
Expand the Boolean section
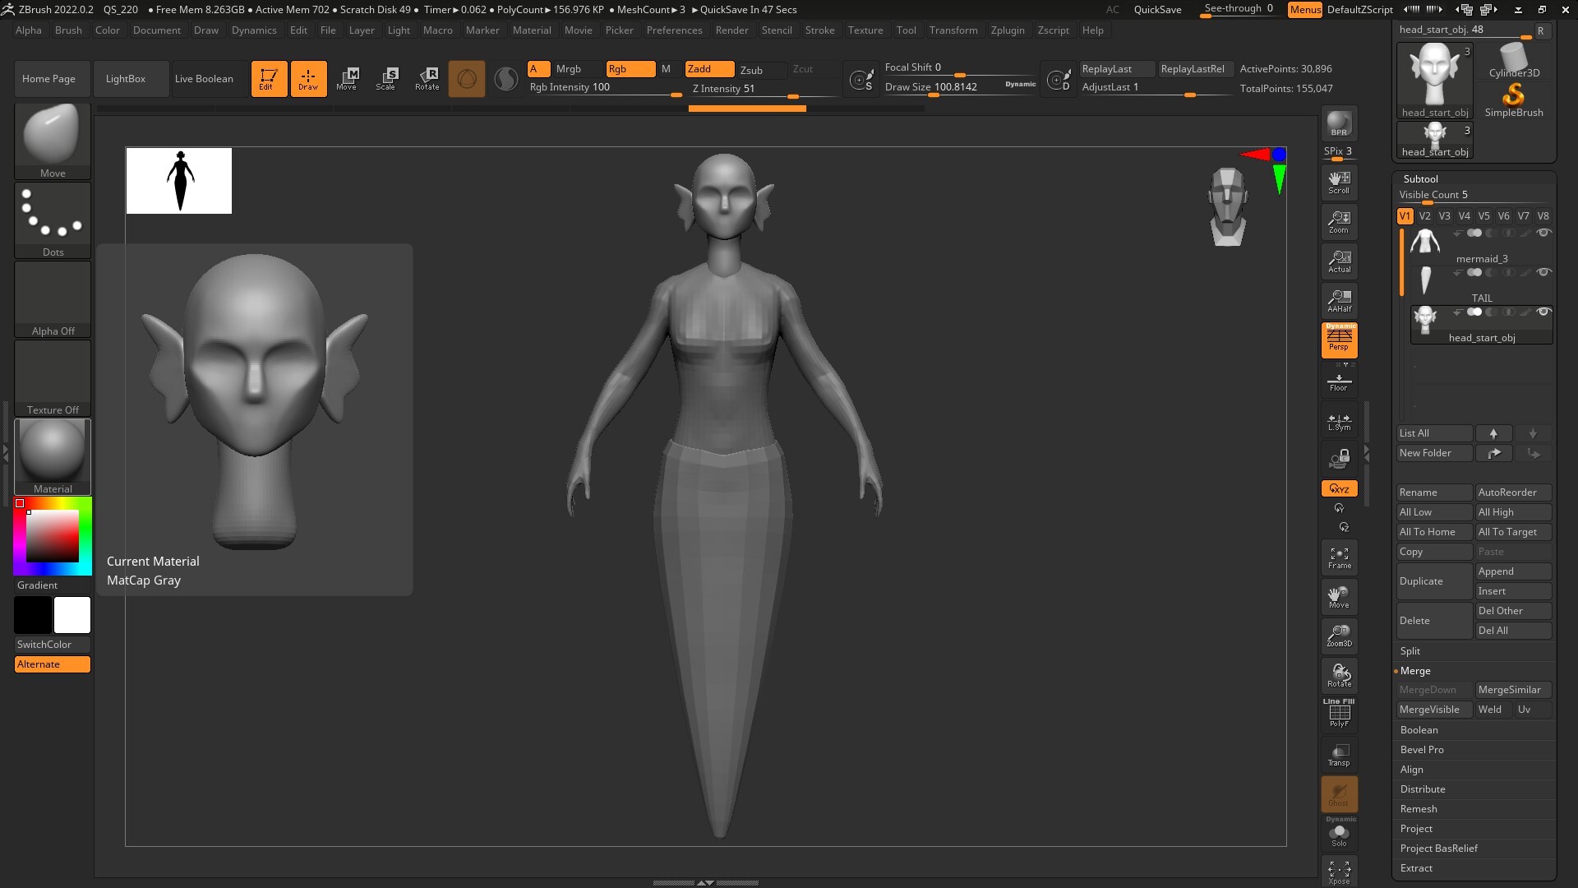pyautogui.click(x=1419, y=729)
